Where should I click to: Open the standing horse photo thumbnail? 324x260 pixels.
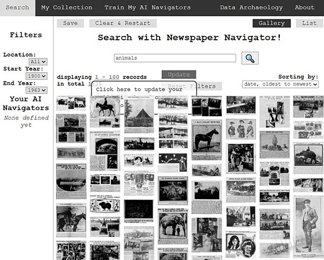(x=207, y=140)
